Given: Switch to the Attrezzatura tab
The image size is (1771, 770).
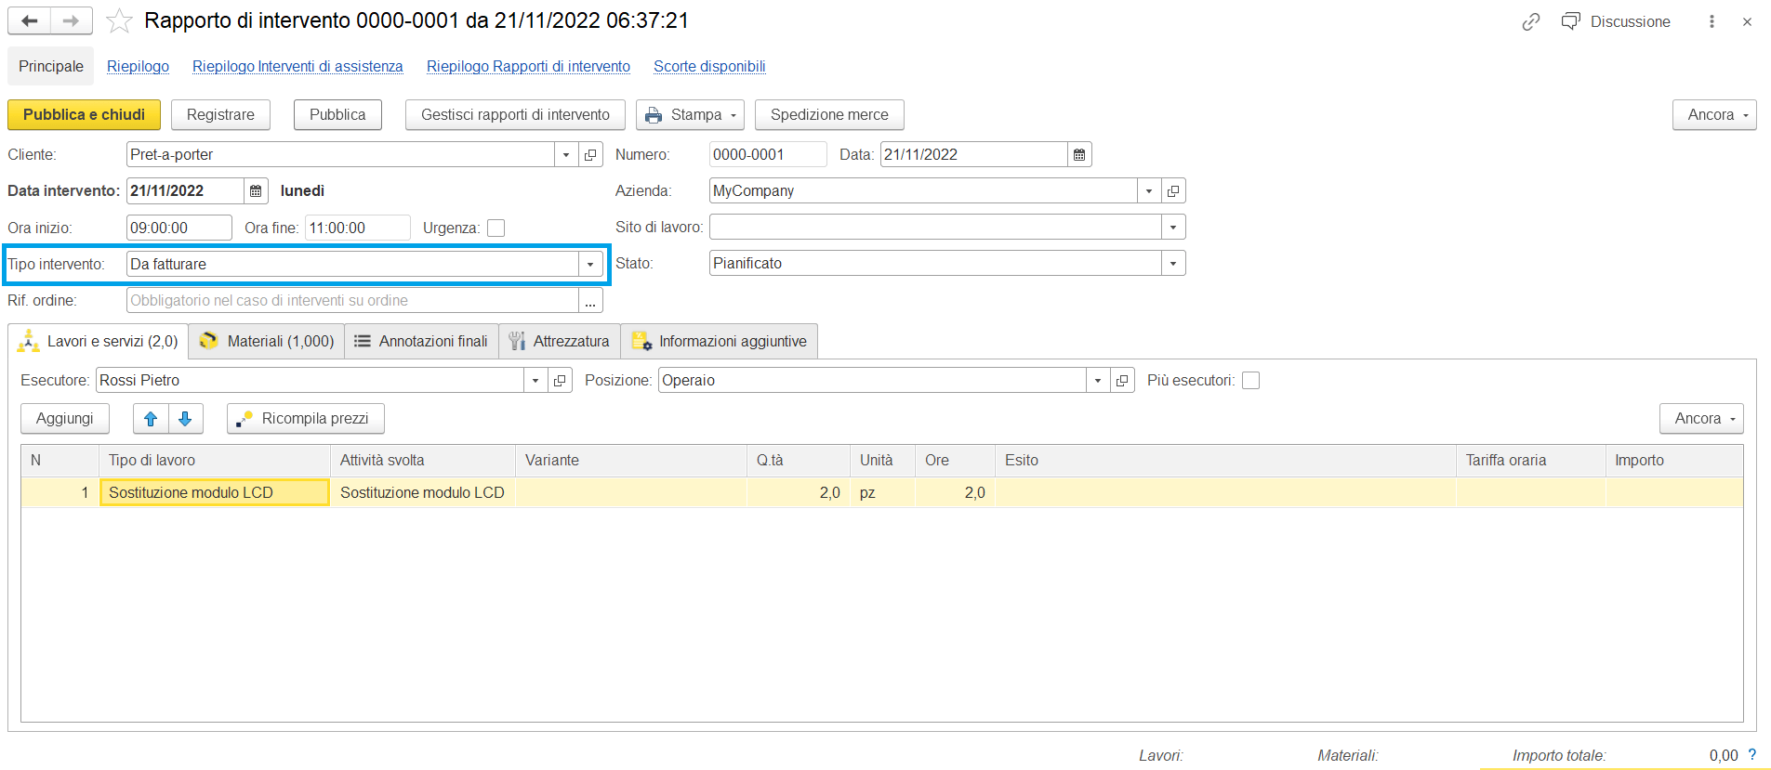Looking at the screenshot, I should click(560, 341).
